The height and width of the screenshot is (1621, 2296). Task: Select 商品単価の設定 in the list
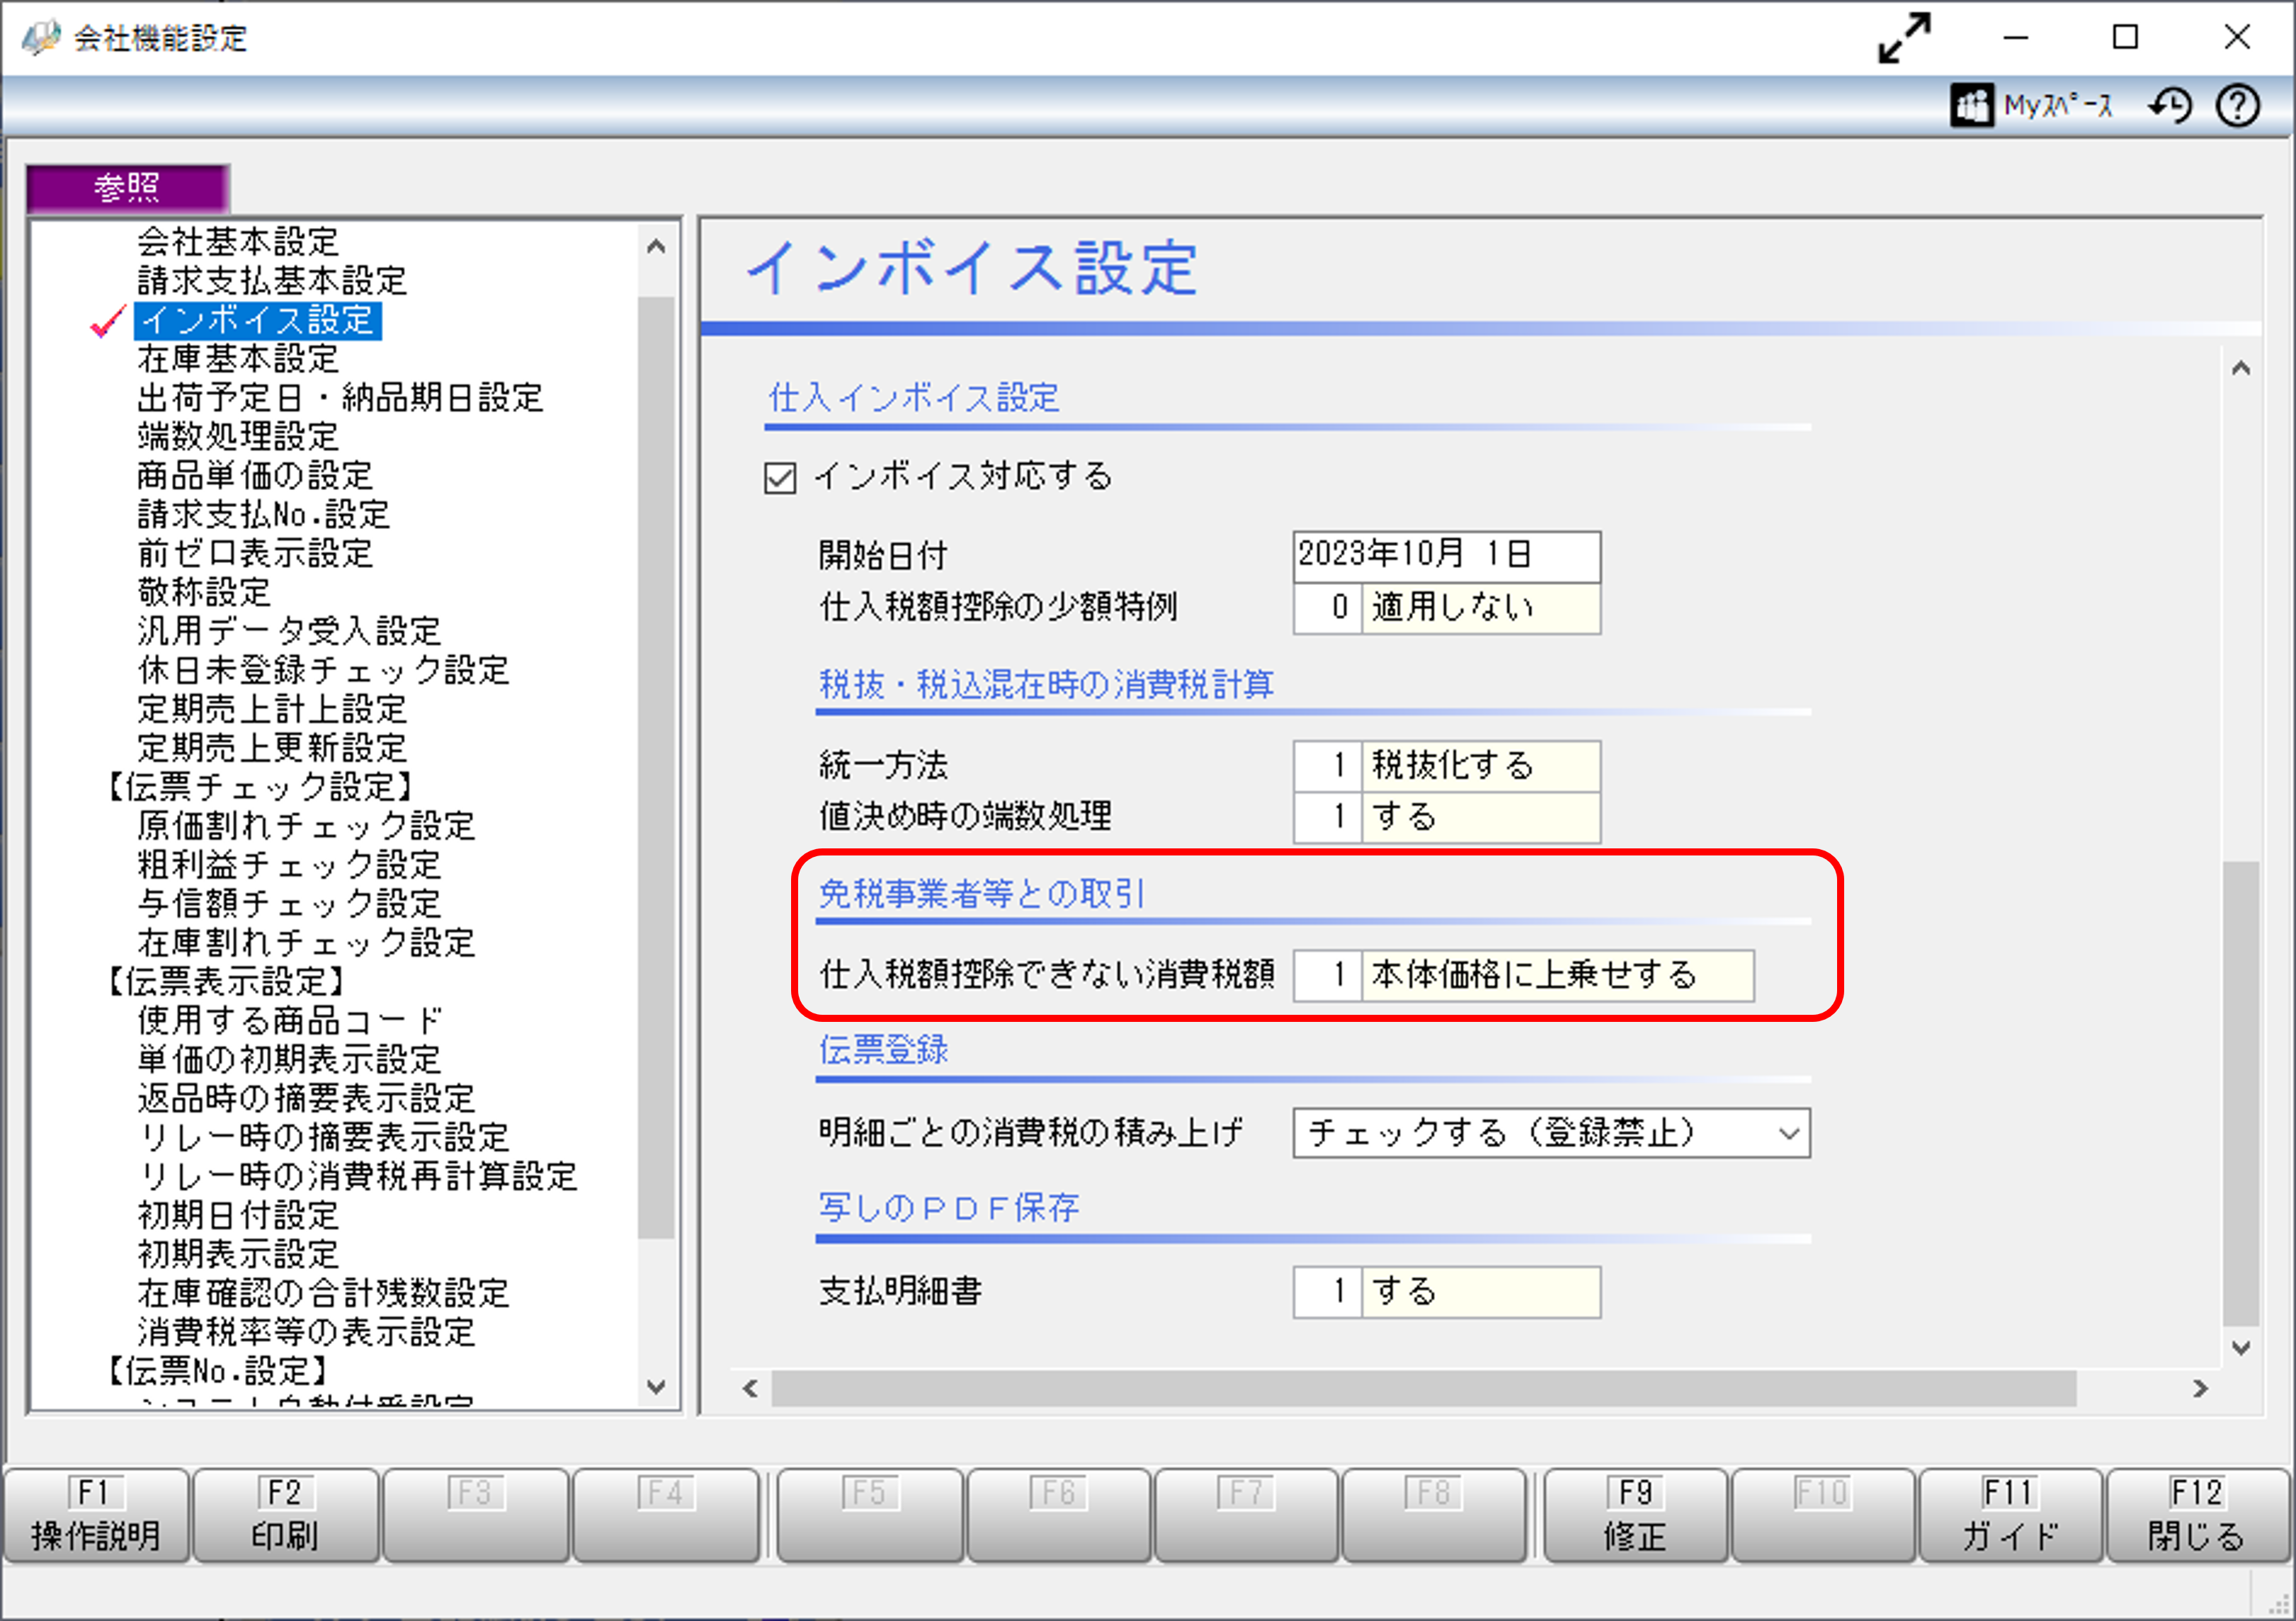coord(255,475)
